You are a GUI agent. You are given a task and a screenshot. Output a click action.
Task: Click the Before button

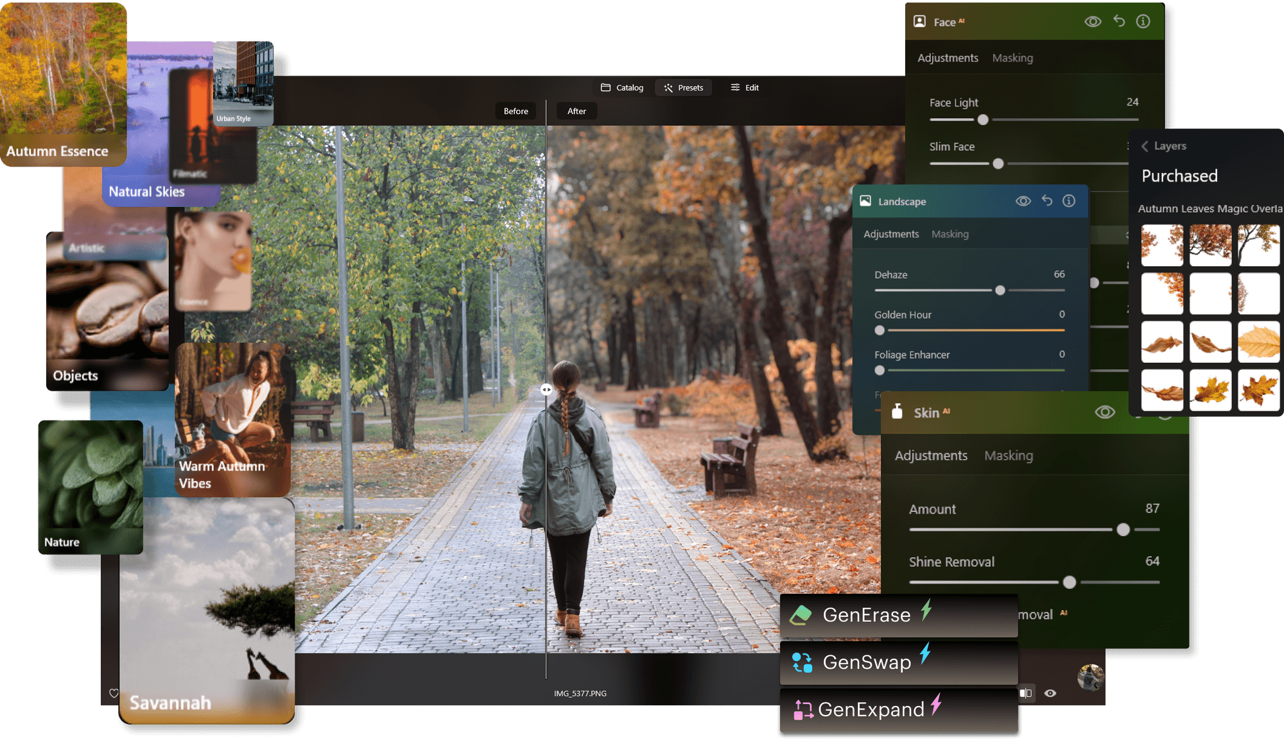coord(515,110)
